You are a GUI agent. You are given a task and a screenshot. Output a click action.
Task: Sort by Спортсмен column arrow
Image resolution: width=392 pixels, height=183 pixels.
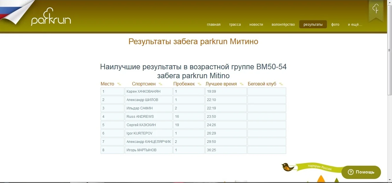pos(160,84)
